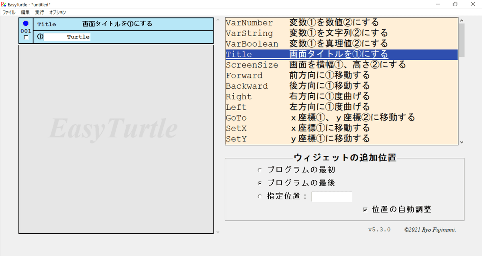Click program panel scrollbar up arrow

tap(218, 20)
